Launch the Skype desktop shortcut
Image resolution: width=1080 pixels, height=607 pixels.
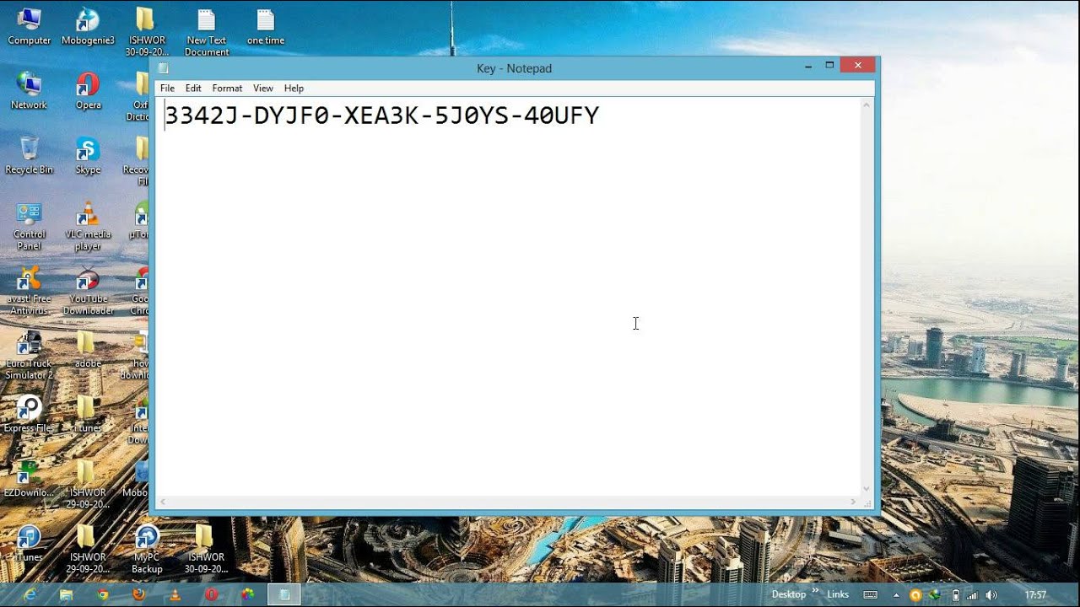(x=88, y=155)
